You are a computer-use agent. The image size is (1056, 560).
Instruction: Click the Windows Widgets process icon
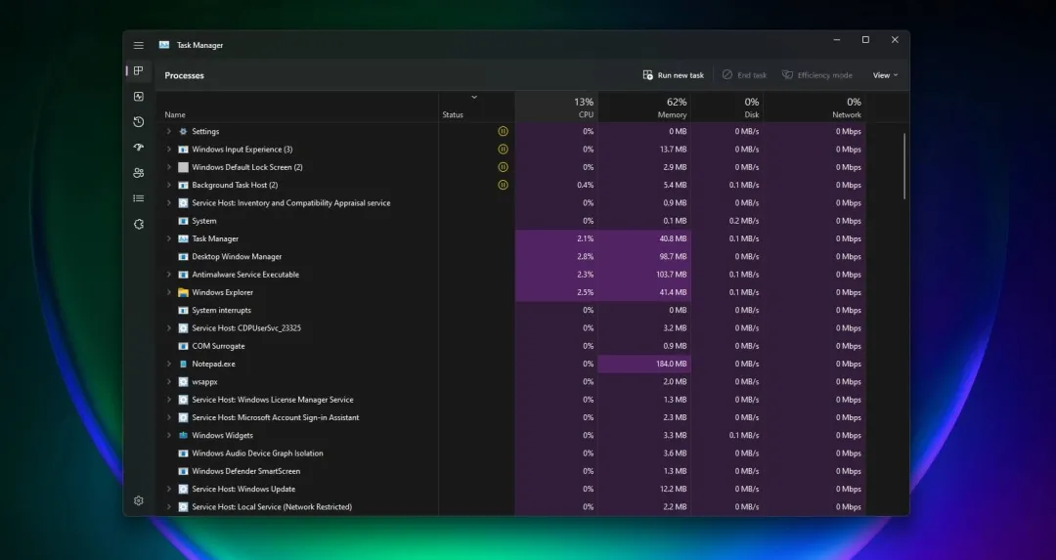pos(183,436)
